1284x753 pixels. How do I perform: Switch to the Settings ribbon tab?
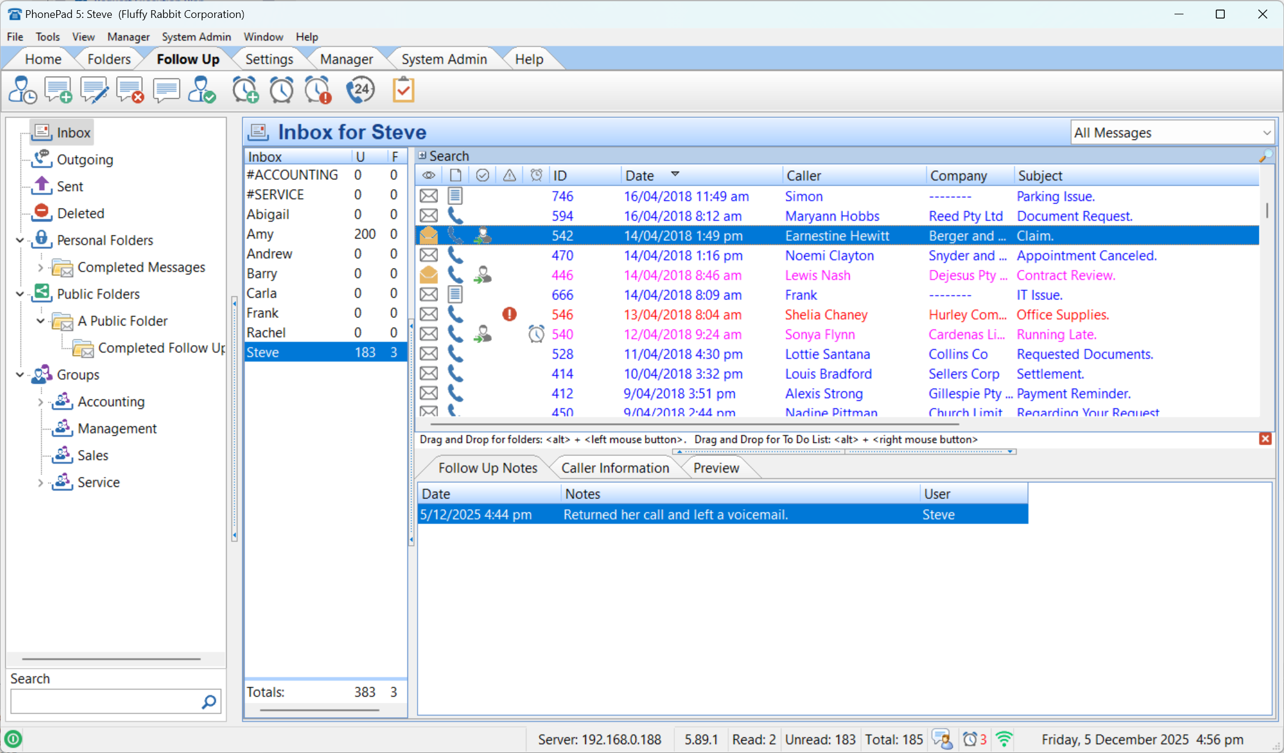269,59
